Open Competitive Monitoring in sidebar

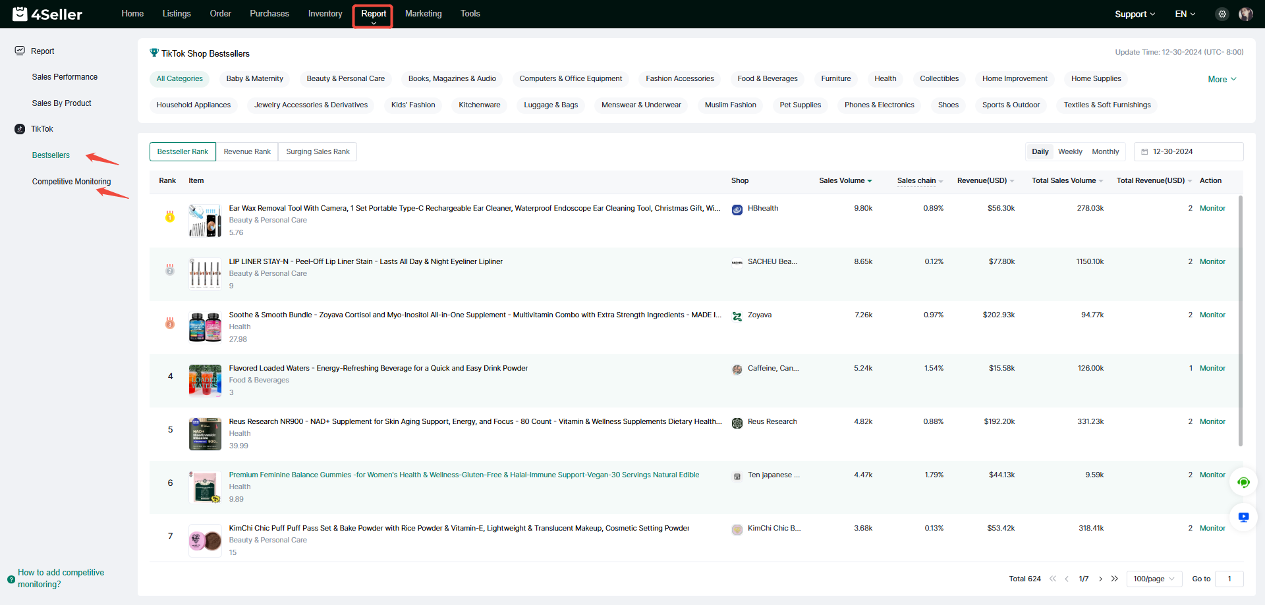point(71,182)
